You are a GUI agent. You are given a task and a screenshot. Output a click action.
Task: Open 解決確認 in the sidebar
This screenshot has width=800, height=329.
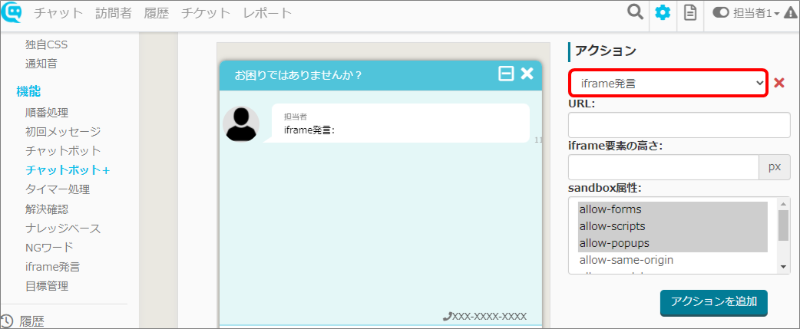[x=46, y=209]
